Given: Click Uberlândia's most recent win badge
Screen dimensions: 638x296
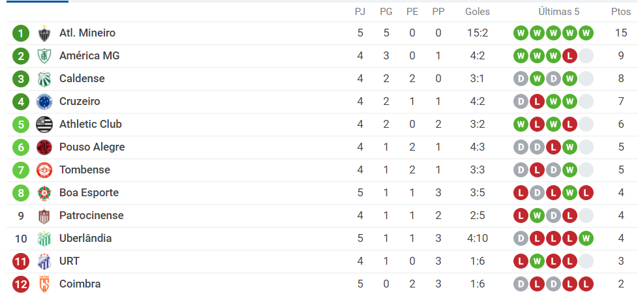Looking at the screenshot, I should pos(586,238).
